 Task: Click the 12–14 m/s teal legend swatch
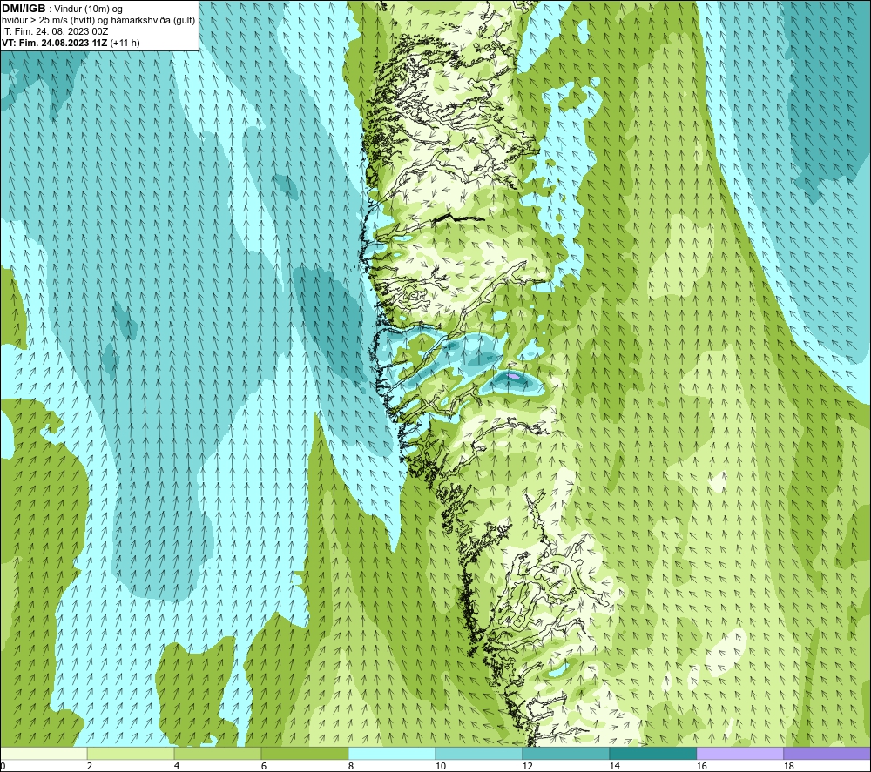click(x=565, y=754)
